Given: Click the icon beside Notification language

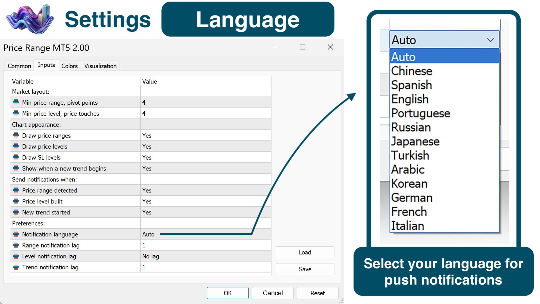Looking at the screenshot, I should 16,234.
